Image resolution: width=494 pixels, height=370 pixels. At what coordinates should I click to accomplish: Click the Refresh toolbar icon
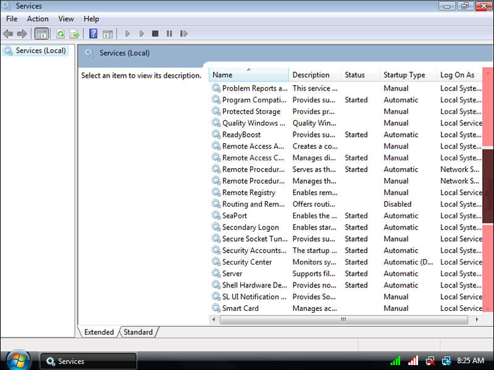click(x=61, y=34)
